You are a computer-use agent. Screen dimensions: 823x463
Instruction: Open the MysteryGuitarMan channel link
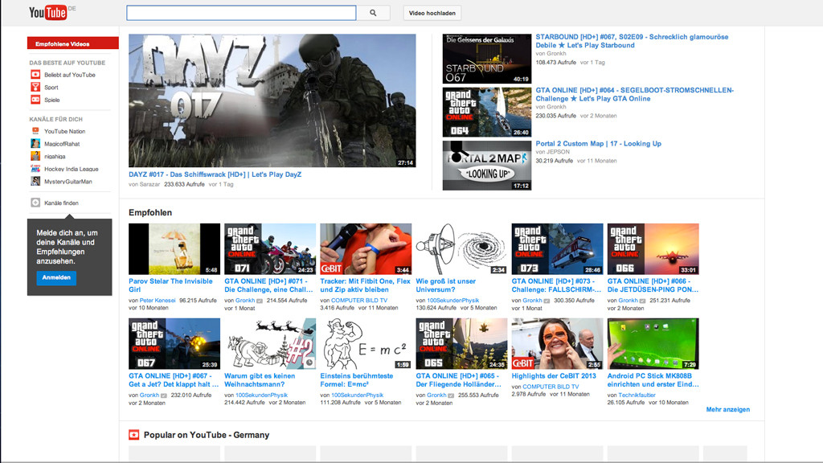click(68, 182)
